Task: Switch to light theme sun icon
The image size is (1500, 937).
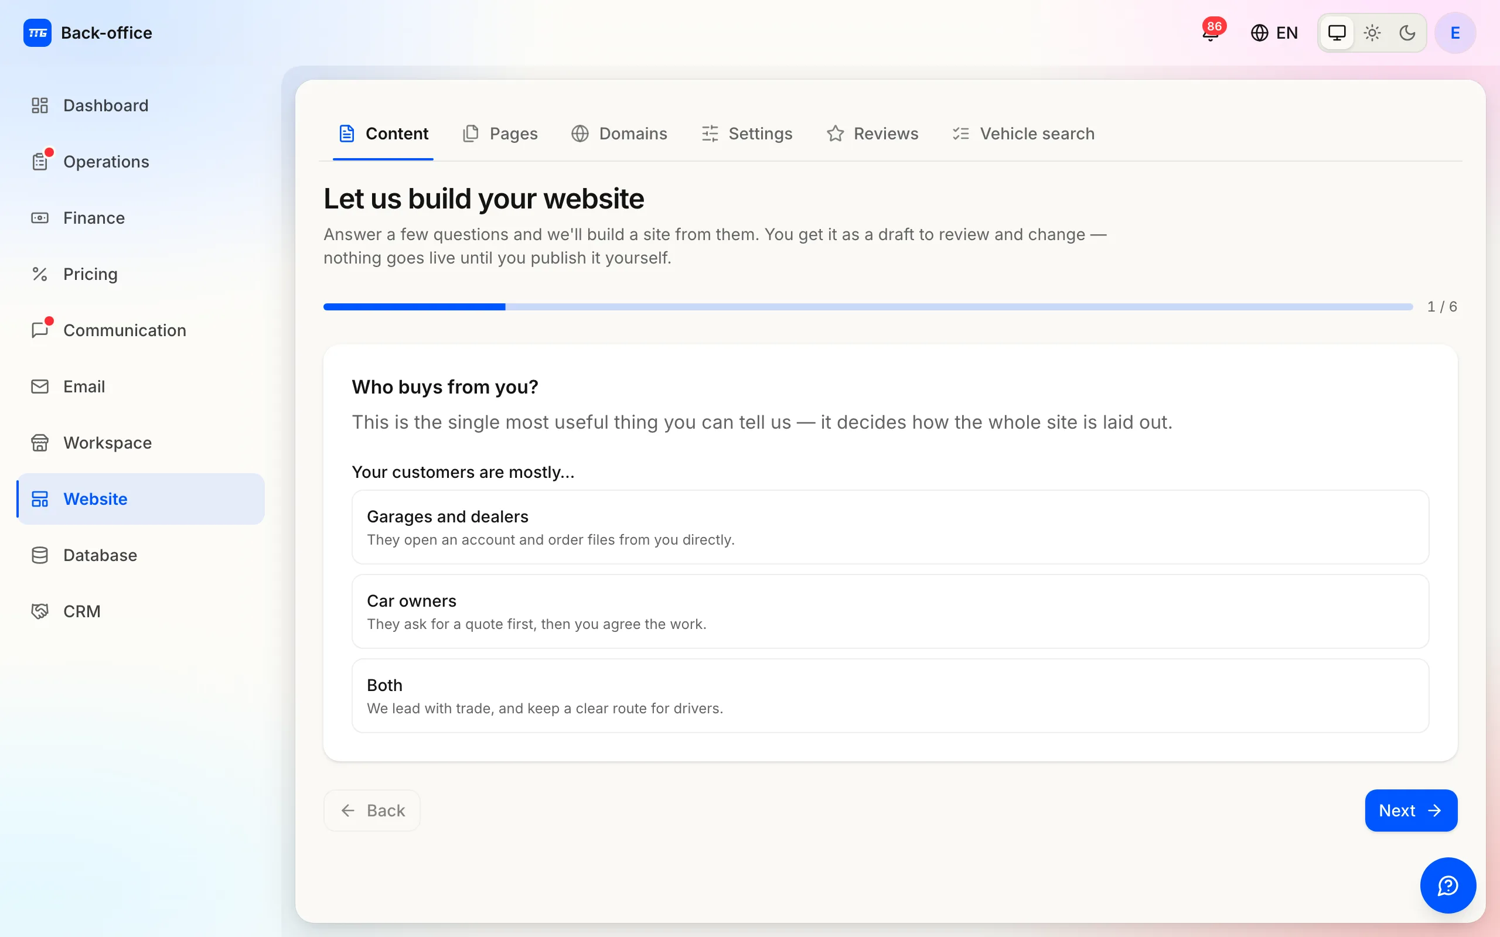Action: pos(1372,33)
